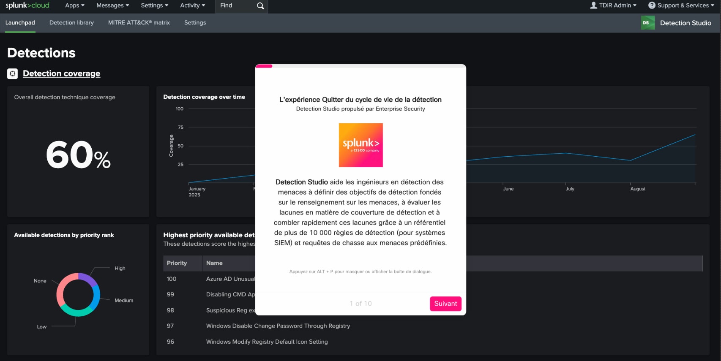Image resolution: width=721 pixels, height=361 pixels.
Task: Click the July label on chart axis
Action: coord(570,189)
